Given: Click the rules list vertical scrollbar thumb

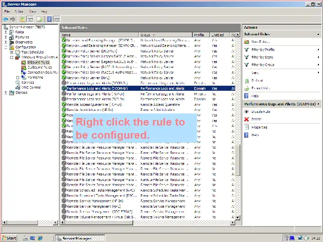Looking at the screenshot, I should click(238, 160).
